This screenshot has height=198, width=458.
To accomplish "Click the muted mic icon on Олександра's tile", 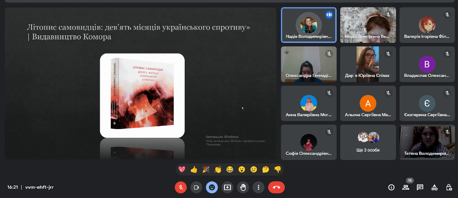I will tap(329, 53).
